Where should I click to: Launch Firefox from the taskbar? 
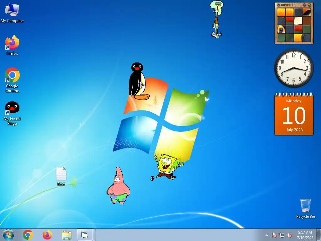click(x=47, y=235)
